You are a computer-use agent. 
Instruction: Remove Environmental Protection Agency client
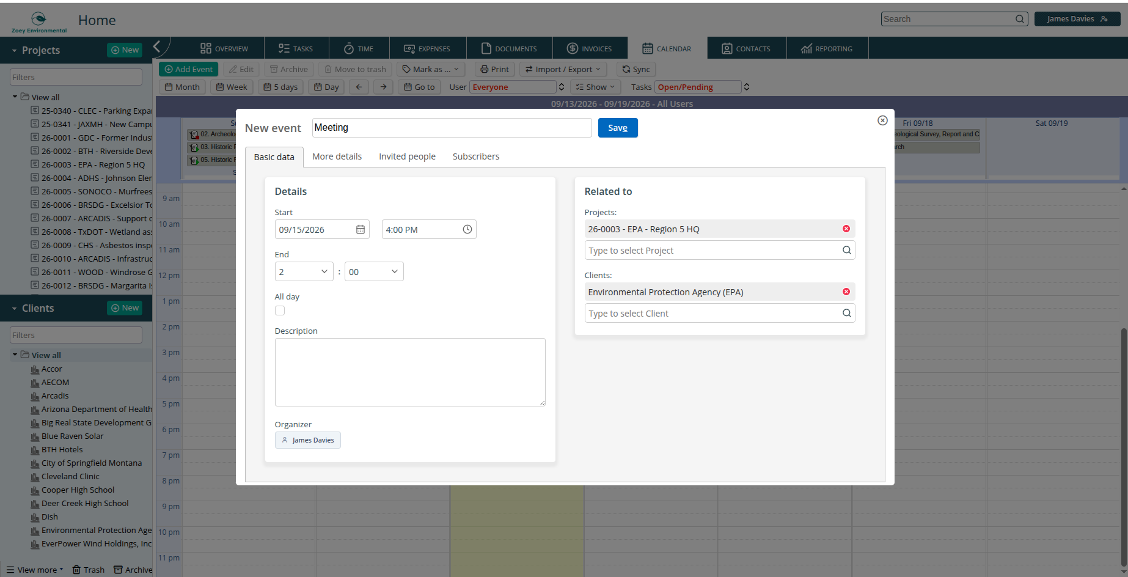click(846, 292)
